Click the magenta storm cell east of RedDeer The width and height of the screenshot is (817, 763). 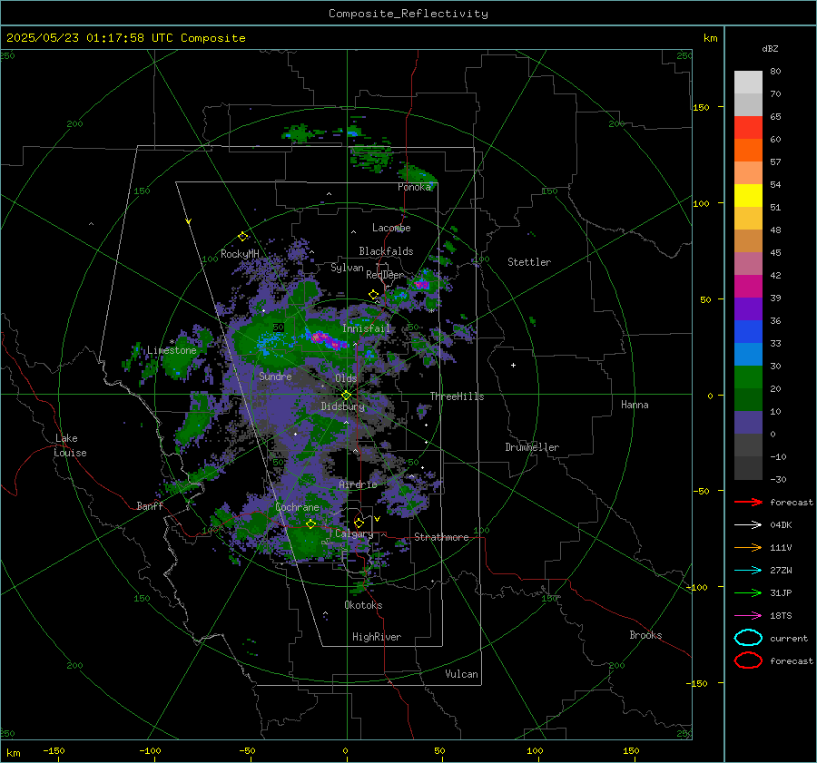(421, 284)
